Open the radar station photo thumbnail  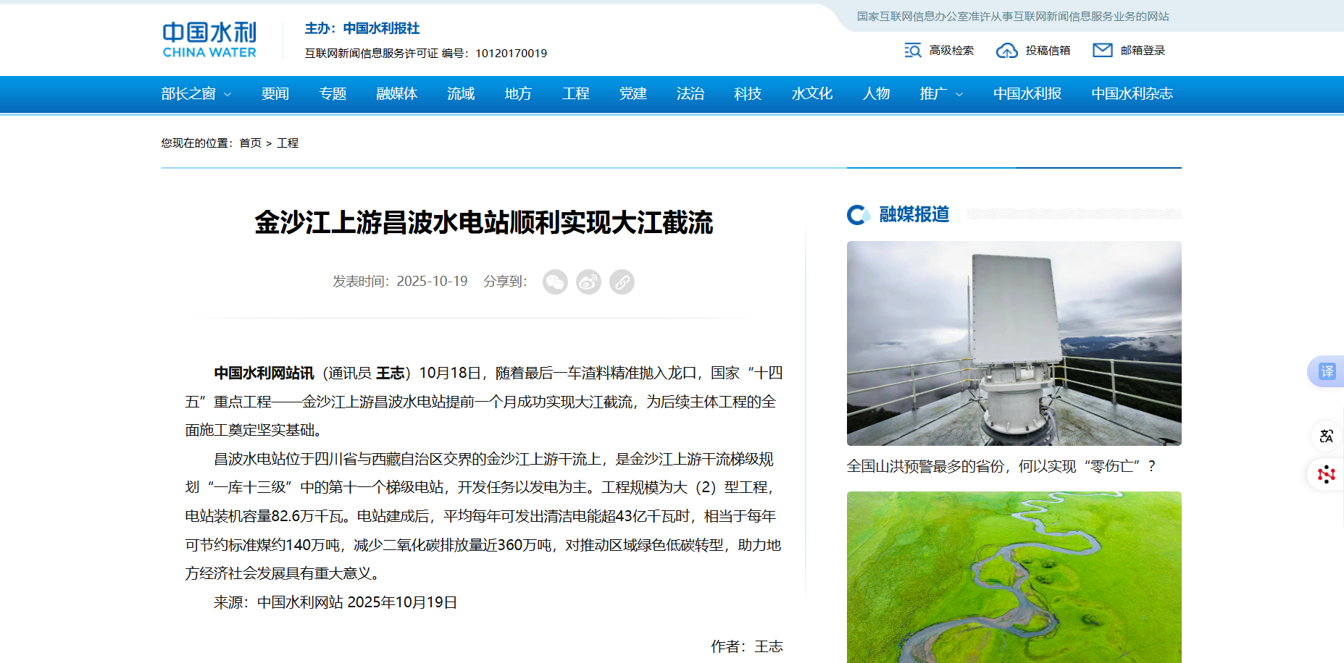(x=1014, y=343)
